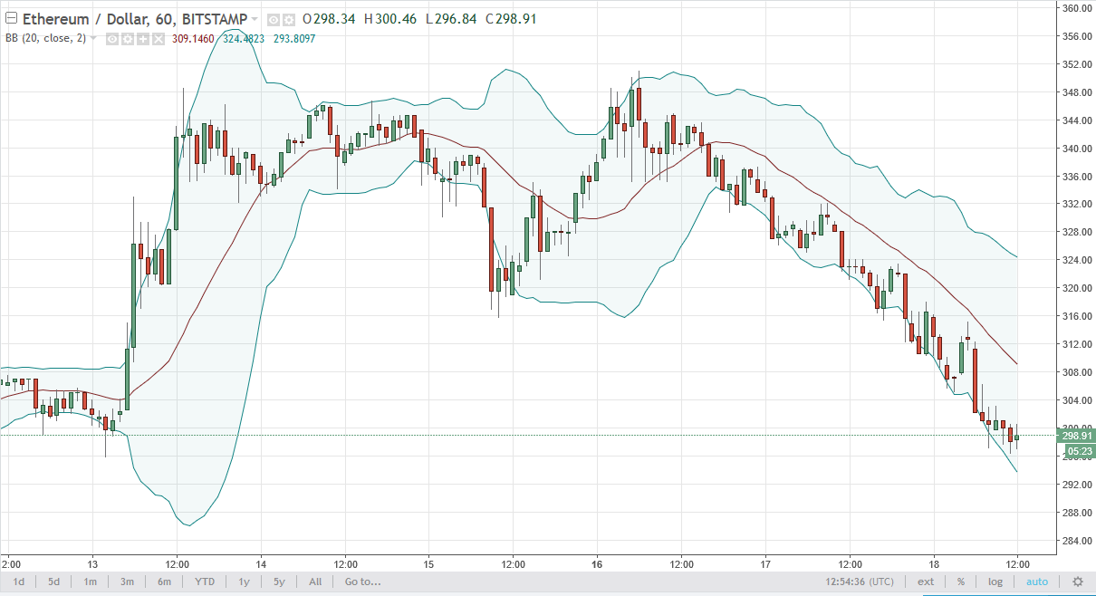Select the 1y time range

coord(244,582)
